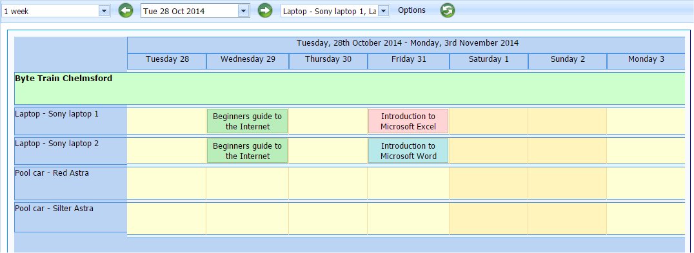Click the empty Red Astra slot on Saturday 1
694x253 pixels.
coord(489,183)
